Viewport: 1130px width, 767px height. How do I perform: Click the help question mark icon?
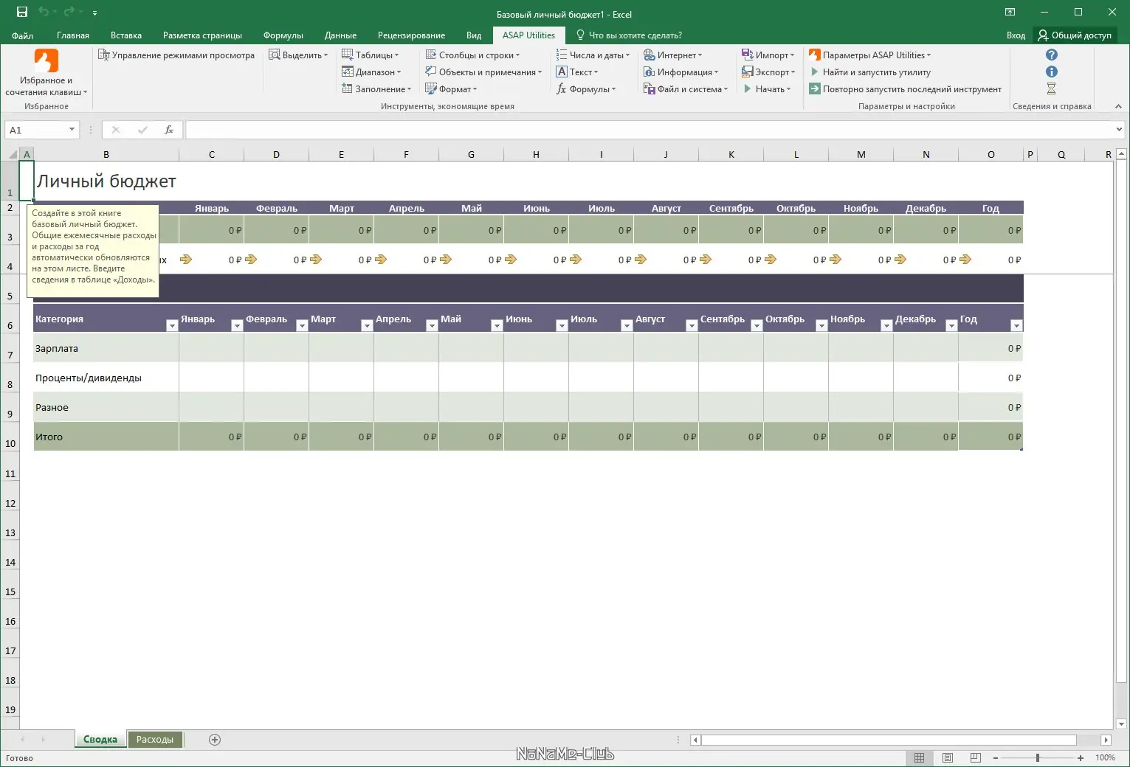coord(1051,54)
